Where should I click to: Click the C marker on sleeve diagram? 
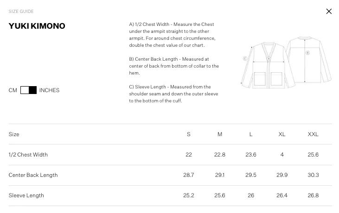pos(245,58)
